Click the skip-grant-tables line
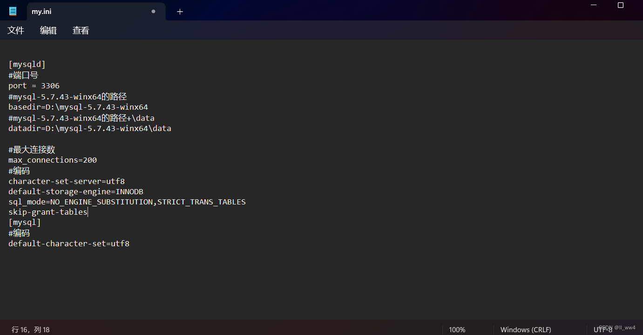Image resolution: width=643 pixels, height=335 pixels. [48, 212]
